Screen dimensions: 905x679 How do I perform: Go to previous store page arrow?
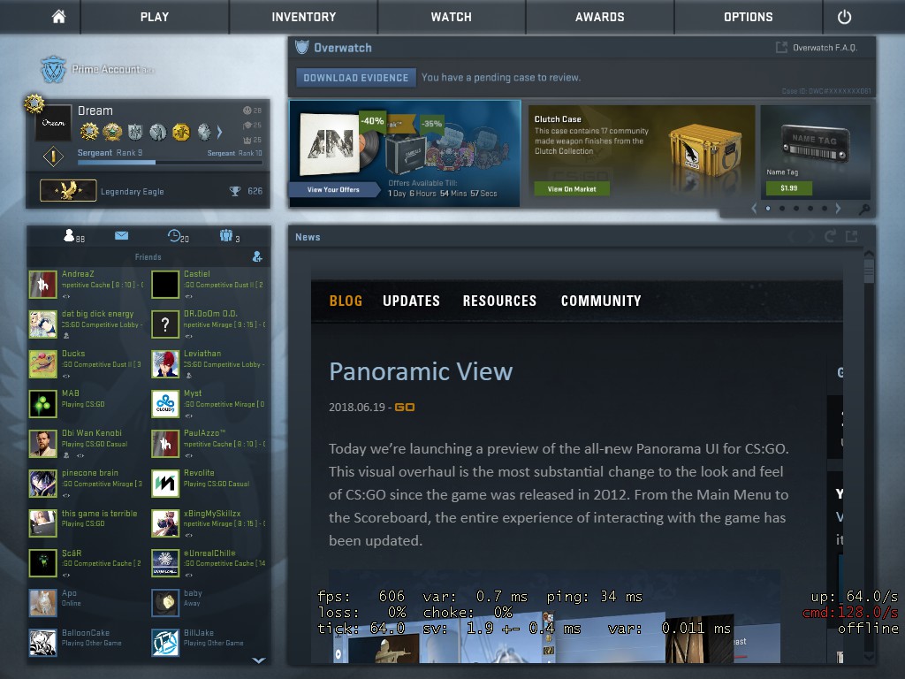pyautogui.click(x=754, y=209)
